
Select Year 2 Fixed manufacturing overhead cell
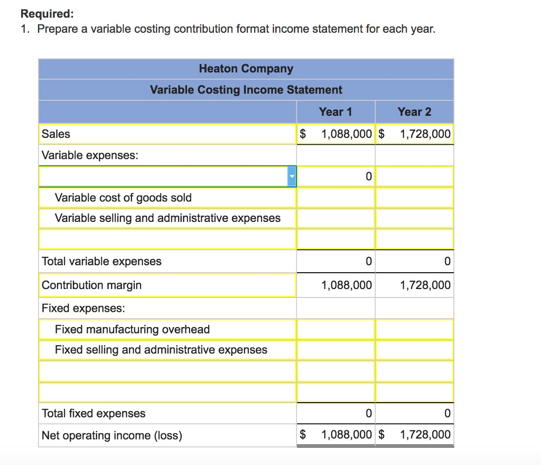(x=414, y=329)
